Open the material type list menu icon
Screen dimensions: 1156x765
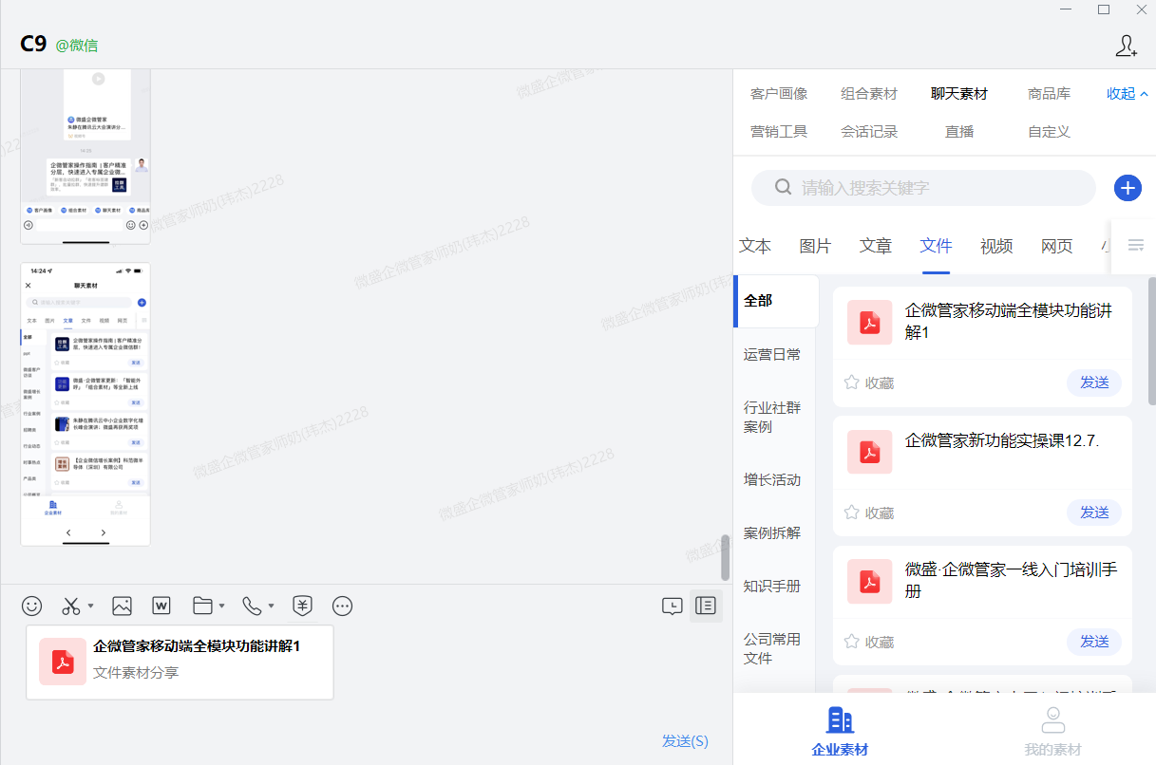pyautogui.click(x=1135, y=246)
